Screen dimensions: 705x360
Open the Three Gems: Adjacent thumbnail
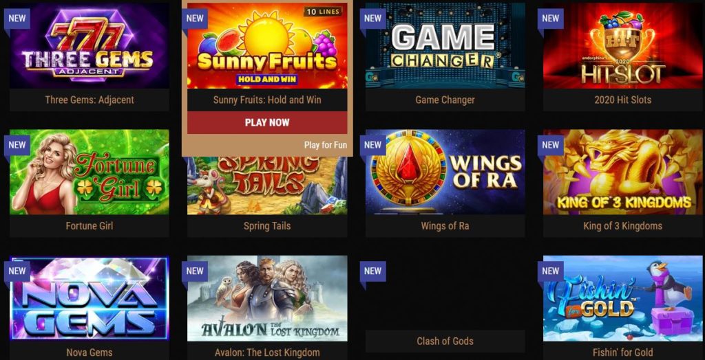(90, 46)
